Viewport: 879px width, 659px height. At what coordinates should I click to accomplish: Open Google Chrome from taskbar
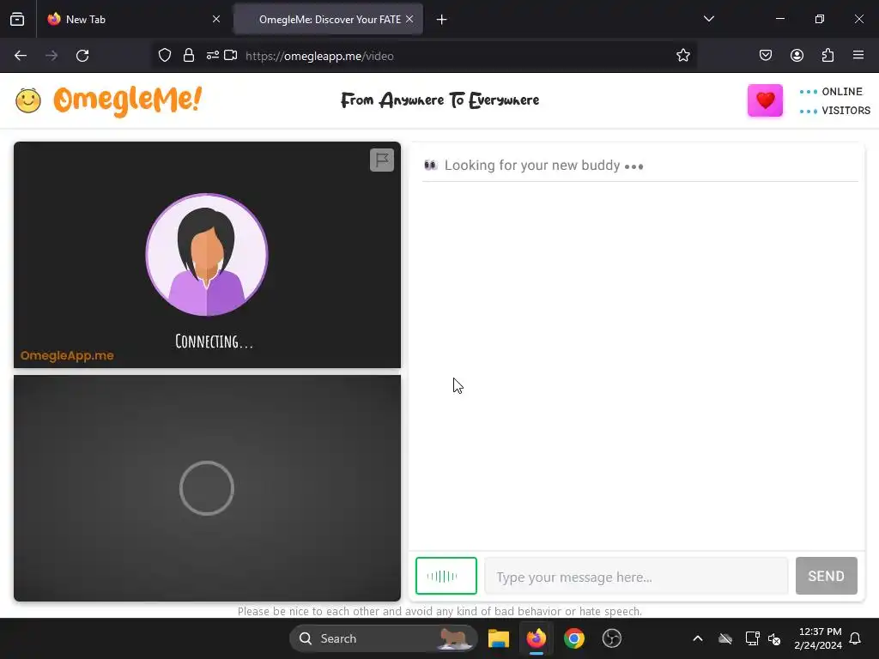574,638
